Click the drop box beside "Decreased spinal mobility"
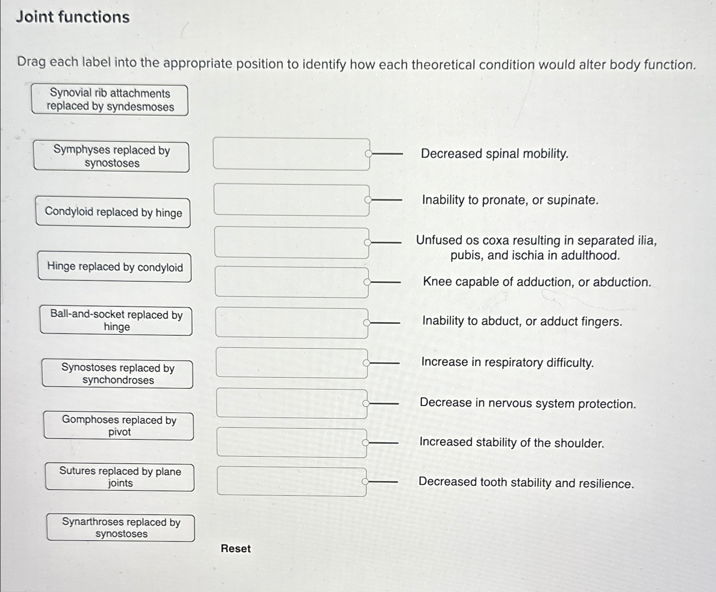716x592 pixels. [x=291, y=154]
